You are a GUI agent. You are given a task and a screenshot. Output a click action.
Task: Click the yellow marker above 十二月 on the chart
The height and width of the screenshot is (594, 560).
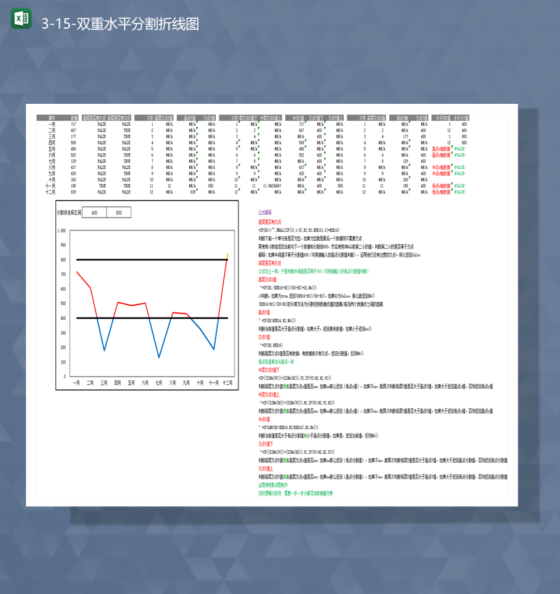tap(227, 256)
